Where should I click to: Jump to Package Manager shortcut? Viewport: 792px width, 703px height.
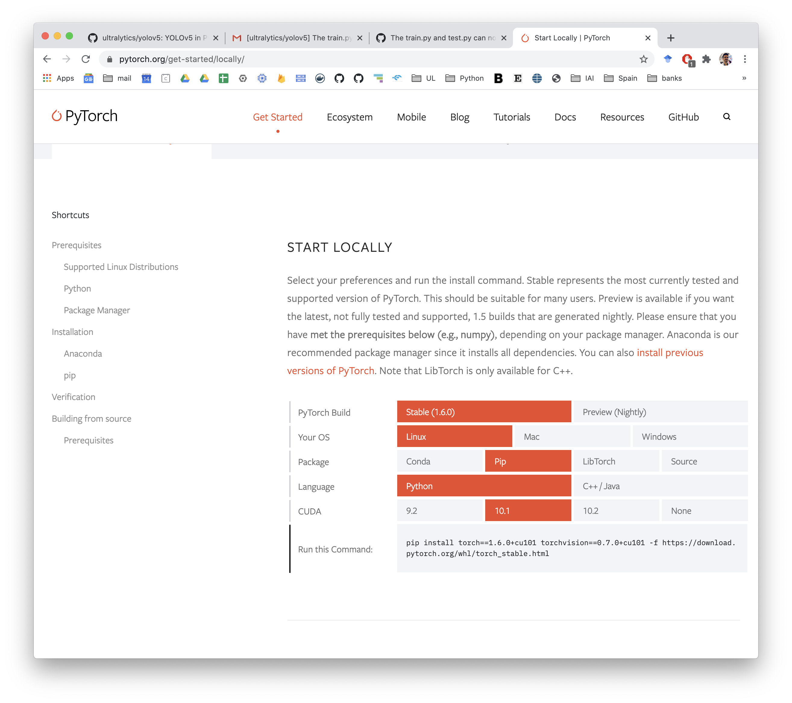click(97, 310)
